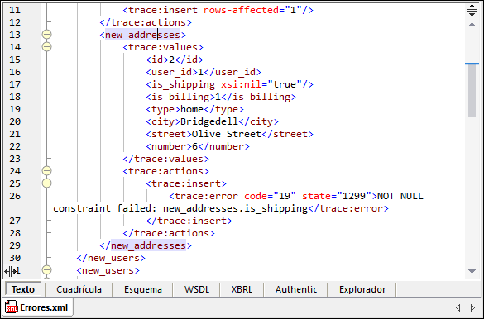Click the closing trace:insert tag on line 27
The height and width of the screenshot is (319, 484).
click(189, 221)
